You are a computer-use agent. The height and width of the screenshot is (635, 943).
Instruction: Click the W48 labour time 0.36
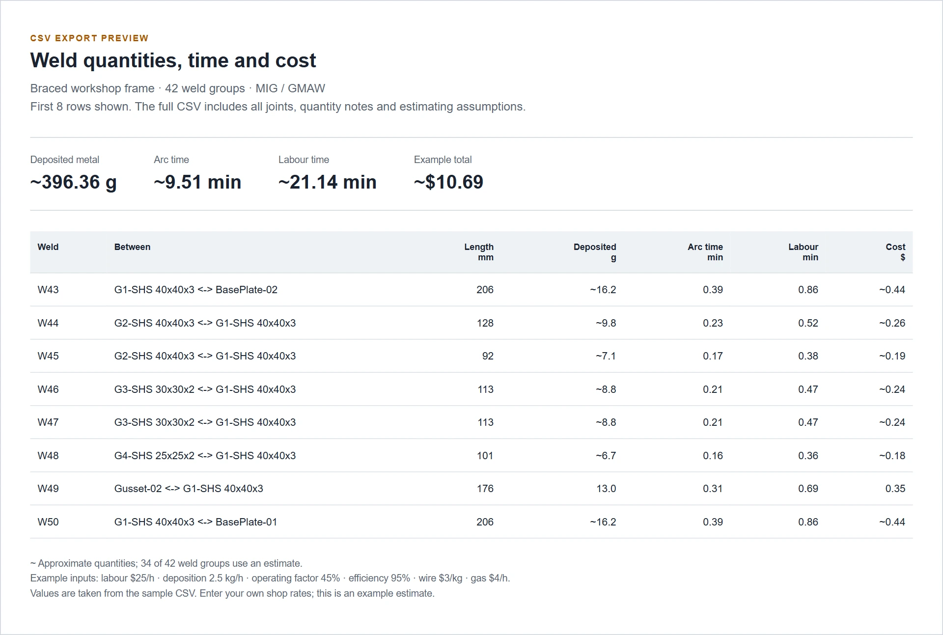coord(808,456)
